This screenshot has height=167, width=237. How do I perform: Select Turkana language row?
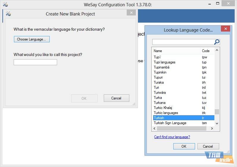tap(160, 103)
